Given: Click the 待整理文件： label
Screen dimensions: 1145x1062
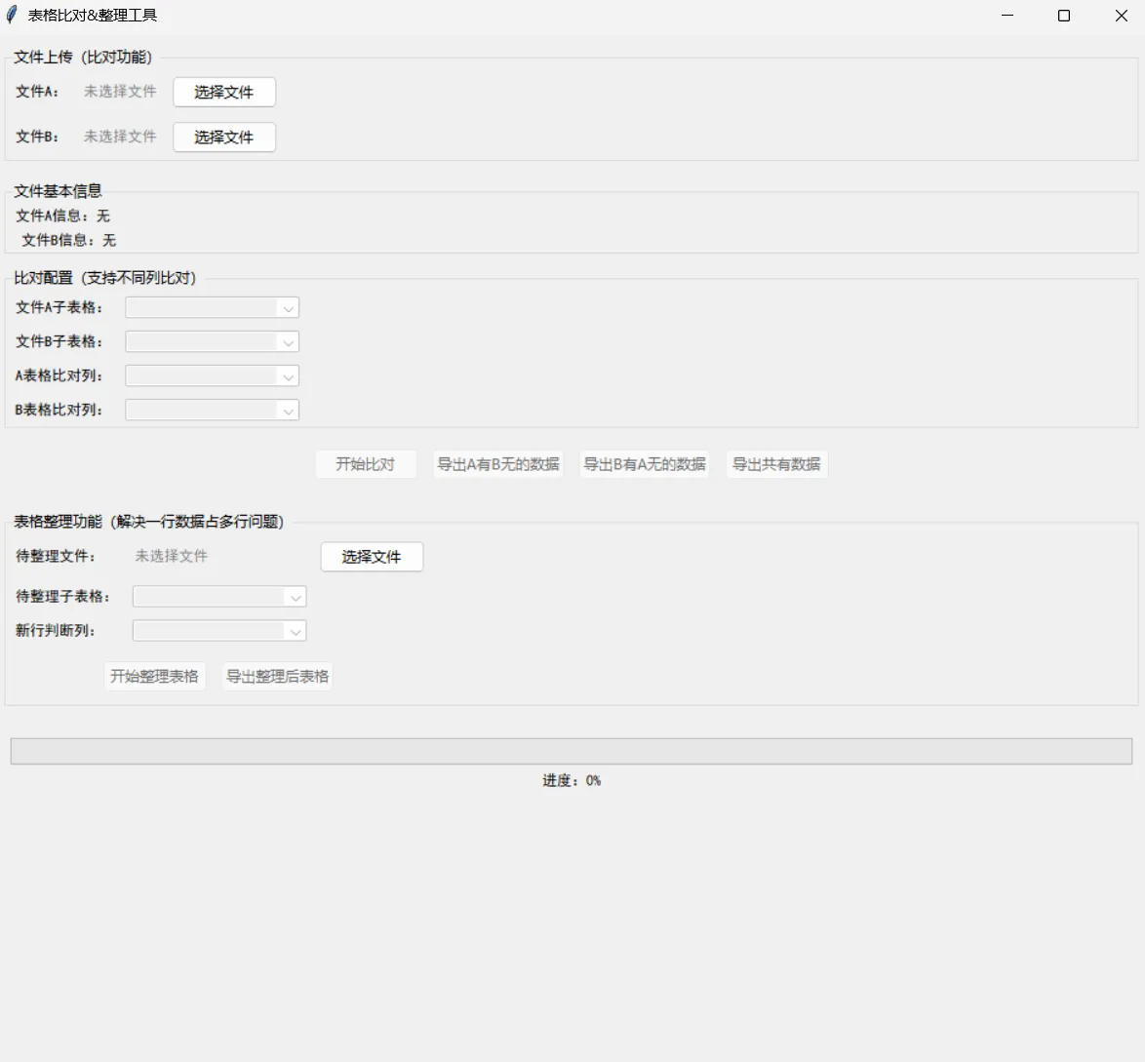Looking at the screenshot, I should (56, 556).
